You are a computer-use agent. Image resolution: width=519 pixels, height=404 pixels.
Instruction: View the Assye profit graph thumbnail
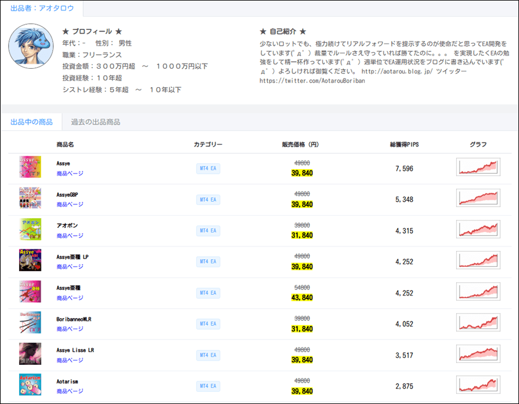pyautogui.click(x=478, y=167)
